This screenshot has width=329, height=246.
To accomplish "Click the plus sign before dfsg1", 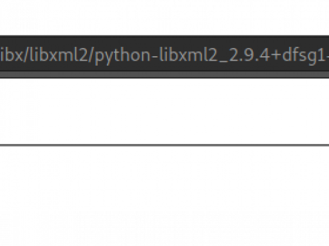I will click(275, 57).
